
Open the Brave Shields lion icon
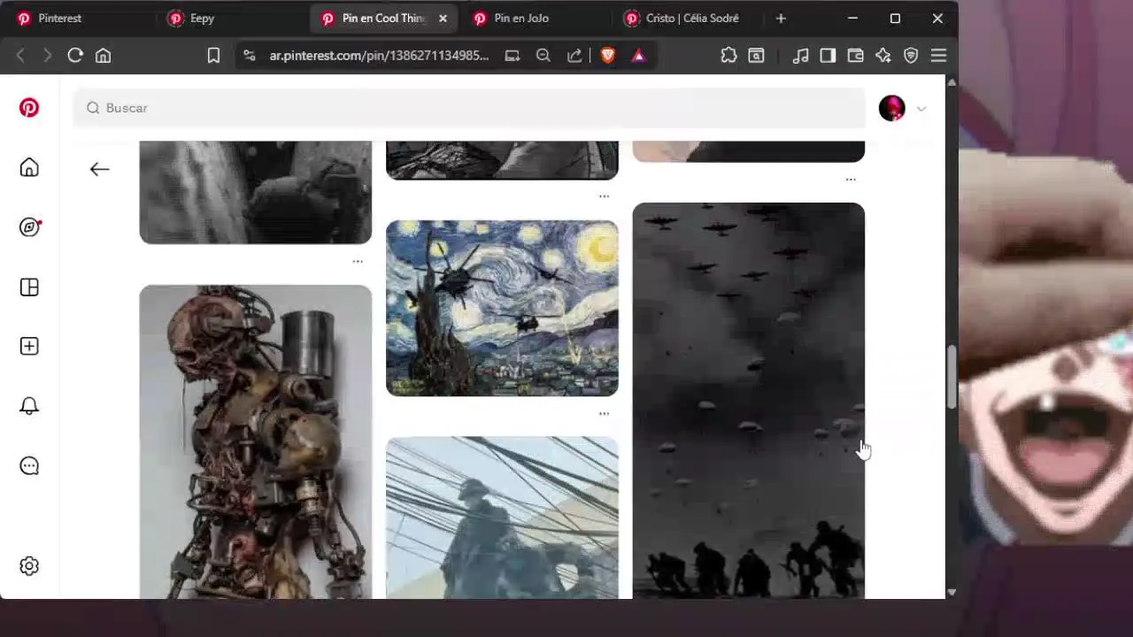(608, 55)
